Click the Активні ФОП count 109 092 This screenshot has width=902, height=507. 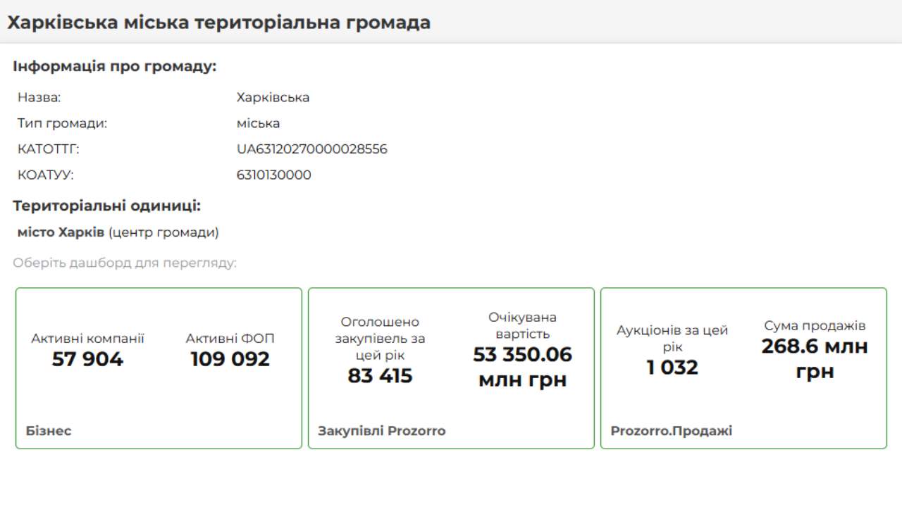click(x=230, y=360)
